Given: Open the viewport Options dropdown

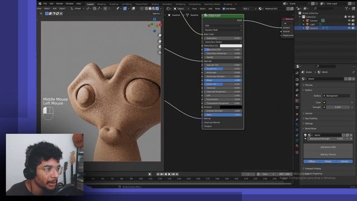Looking at the screenshot, I should coord(157,13).
